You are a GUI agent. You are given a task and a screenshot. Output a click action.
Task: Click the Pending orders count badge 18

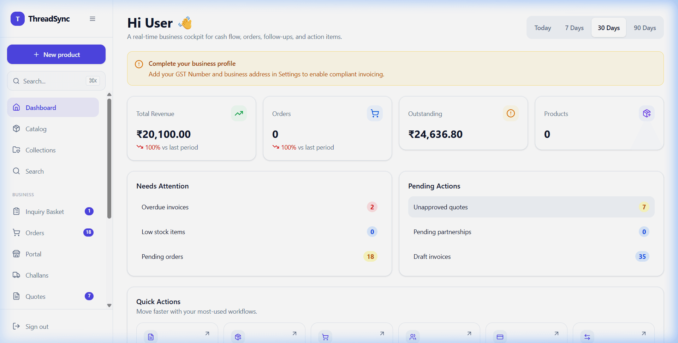click(370, 256)
